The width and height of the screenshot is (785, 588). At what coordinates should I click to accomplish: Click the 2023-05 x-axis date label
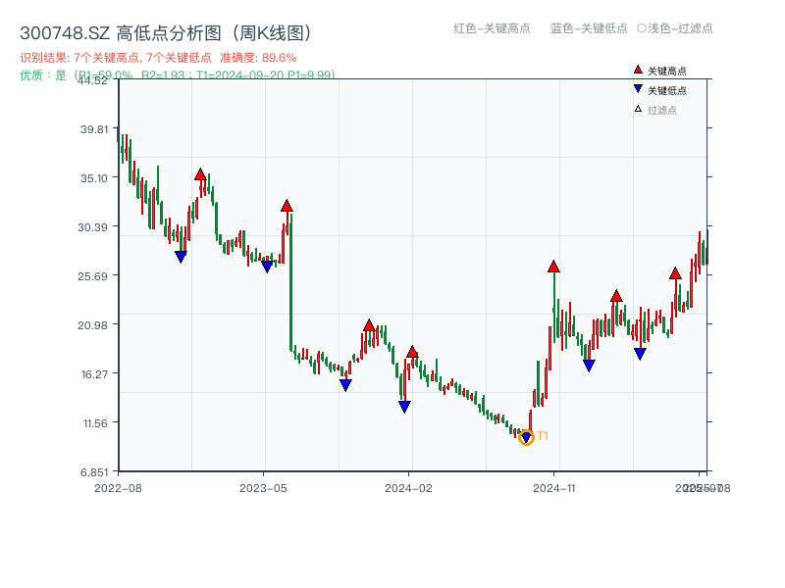coord(263,488)
